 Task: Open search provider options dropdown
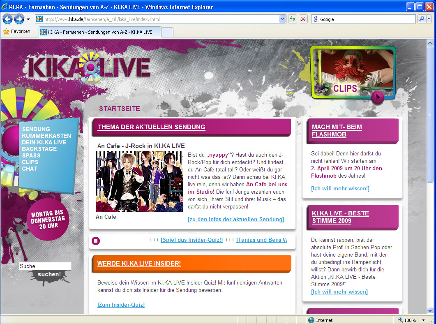429,19
